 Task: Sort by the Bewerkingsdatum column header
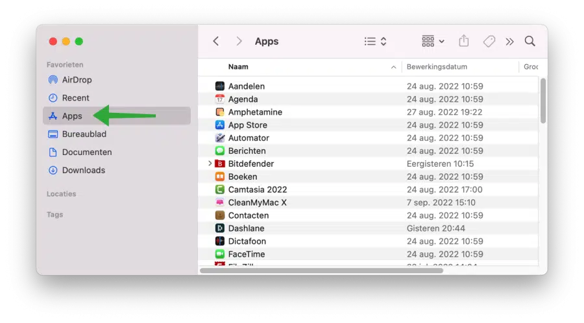pyautogui.click(x=437, y=67)
